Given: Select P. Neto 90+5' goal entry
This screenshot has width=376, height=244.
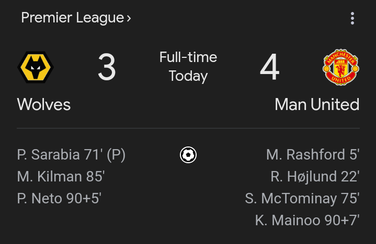Looking at the screenshot, I should click(59, 199).
